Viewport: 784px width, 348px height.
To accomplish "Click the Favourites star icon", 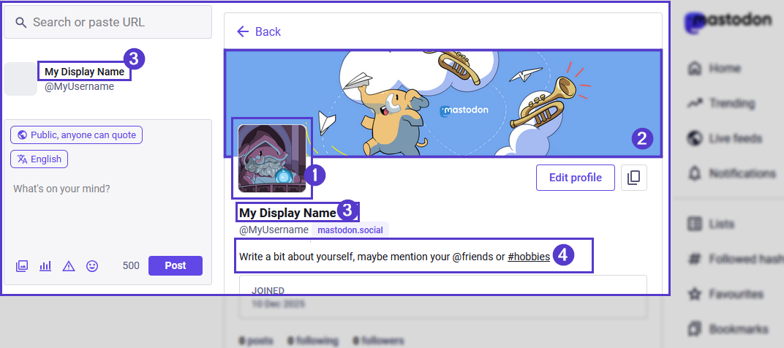I will point(694,293).
